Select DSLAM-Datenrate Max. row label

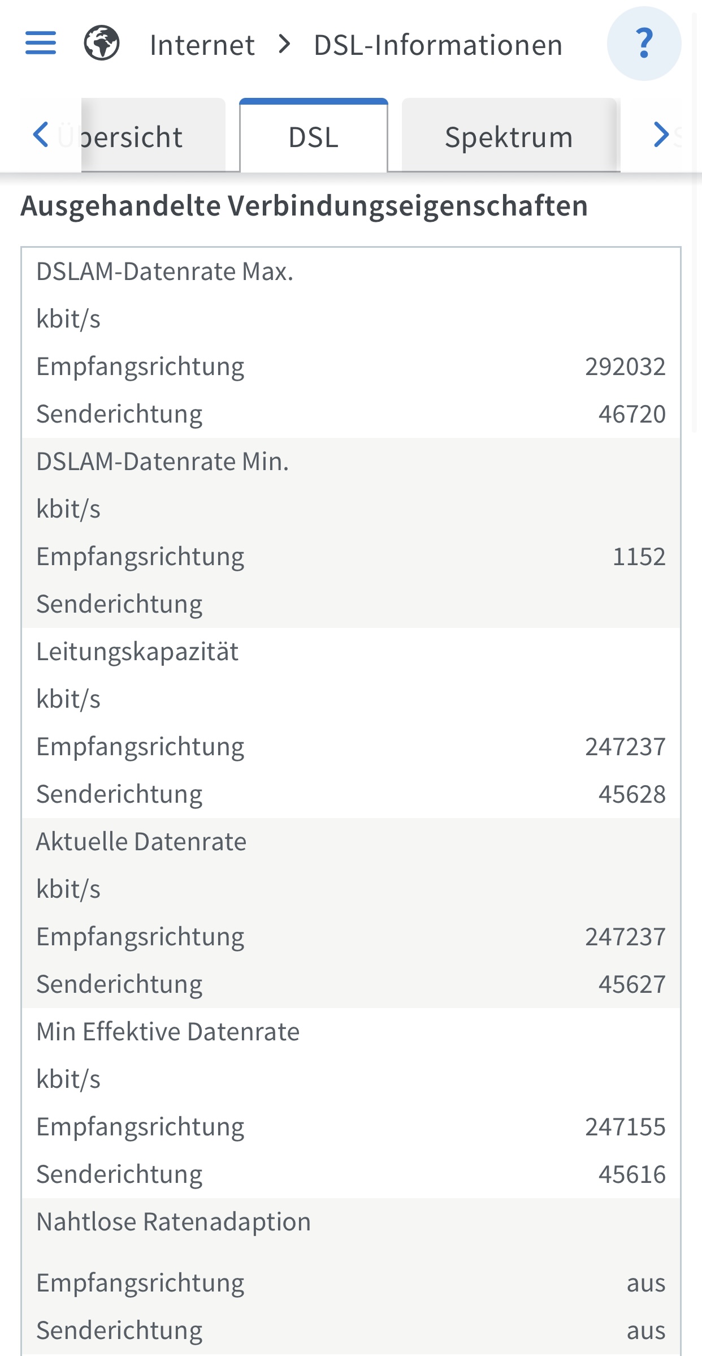click(x=165, y=272)
